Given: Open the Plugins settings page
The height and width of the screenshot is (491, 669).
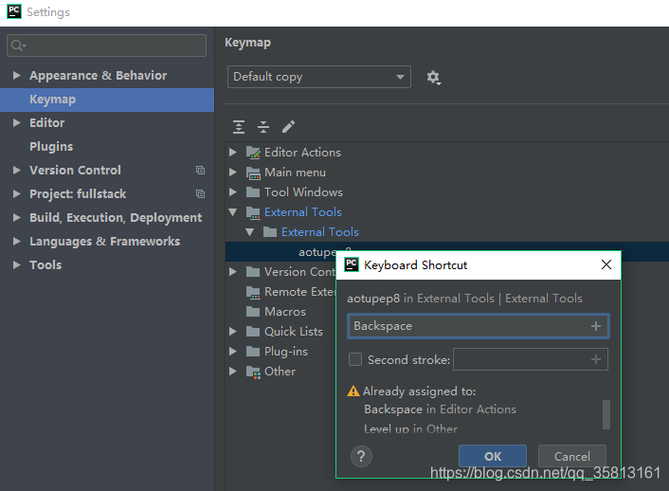Looking at the screenshot, I should 51,147.
